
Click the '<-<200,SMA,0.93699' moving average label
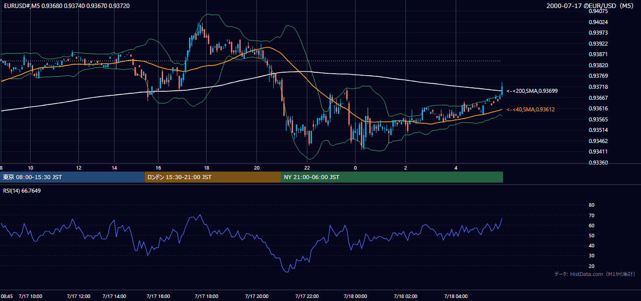(532, 91)
